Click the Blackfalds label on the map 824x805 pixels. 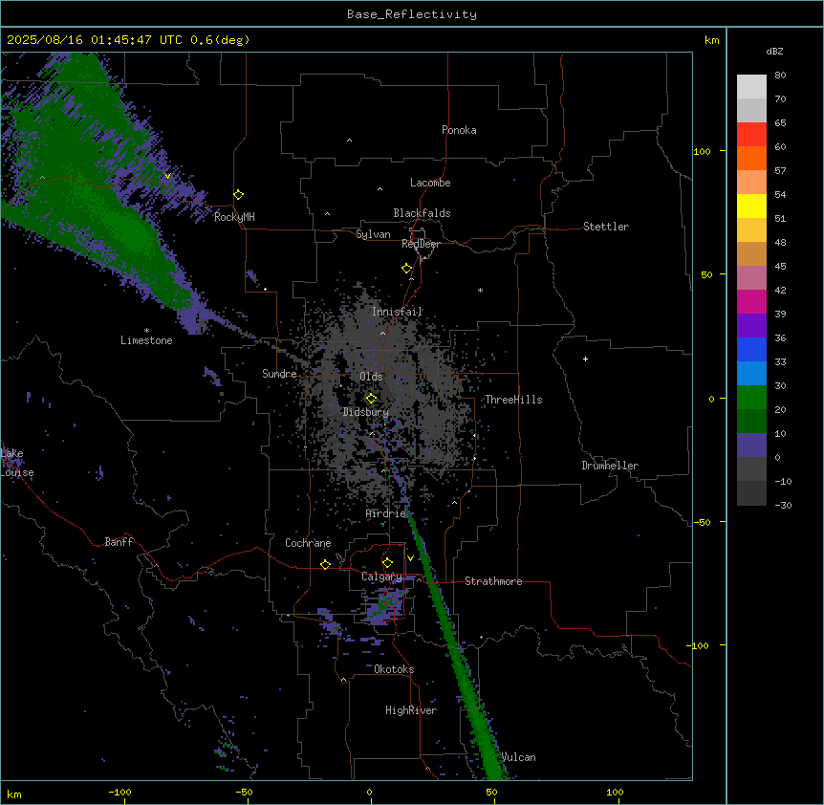pyautogui.click(x=422, y=213)
